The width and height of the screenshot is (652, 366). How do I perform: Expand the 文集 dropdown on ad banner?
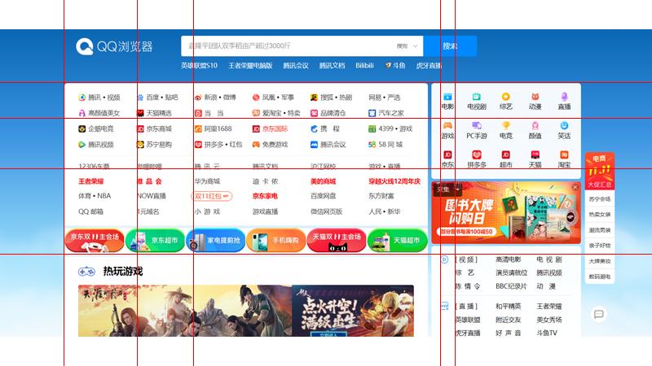coord(448,190)
